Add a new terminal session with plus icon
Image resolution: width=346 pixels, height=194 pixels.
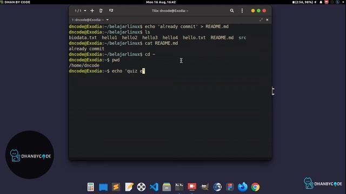pyautogui.click(x=92, y=11)
